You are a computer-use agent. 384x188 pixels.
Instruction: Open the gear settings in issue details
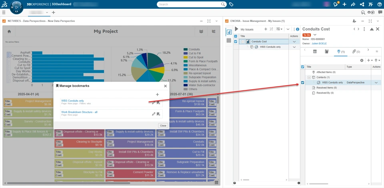pos(362,61)
